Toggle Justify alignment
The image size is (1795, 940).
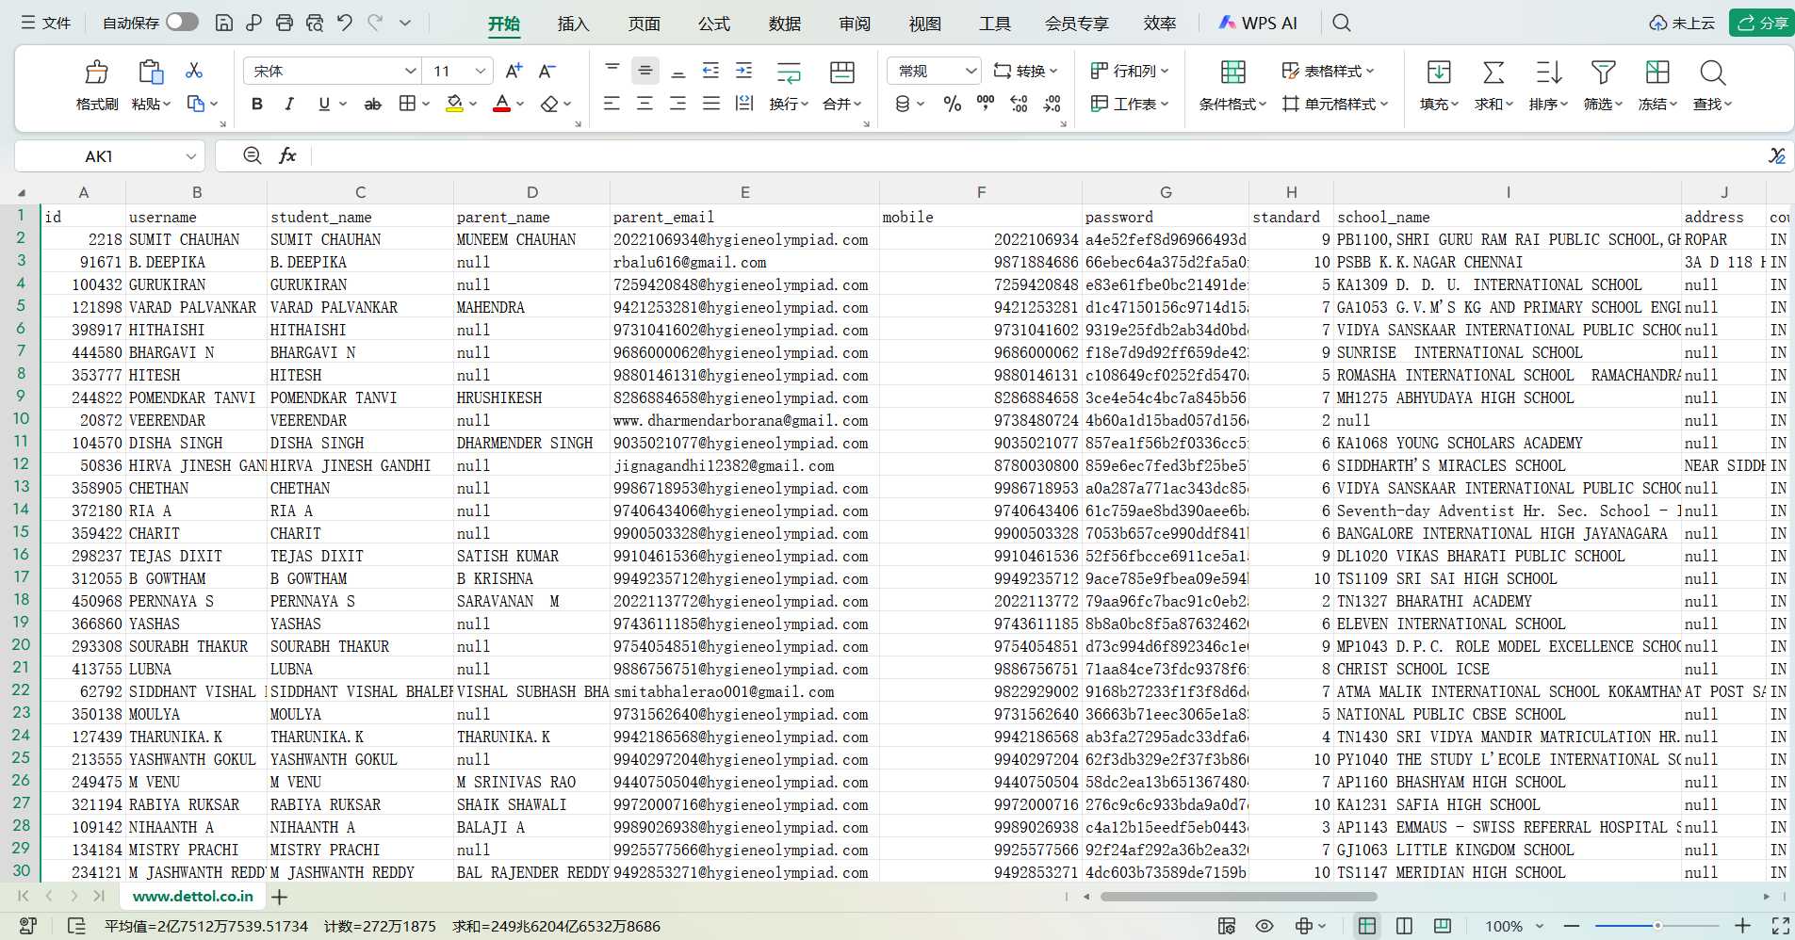710,104
